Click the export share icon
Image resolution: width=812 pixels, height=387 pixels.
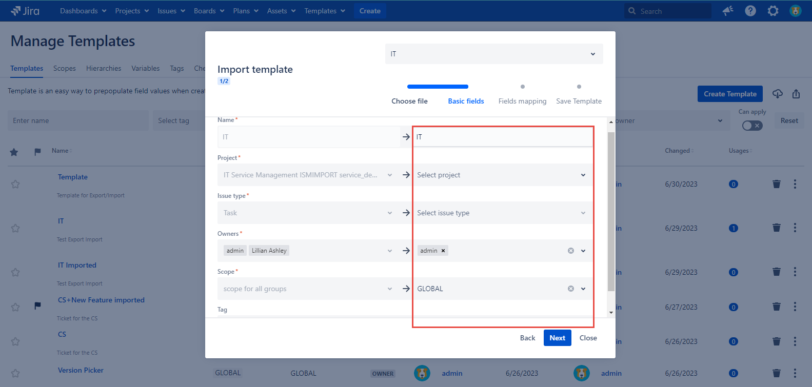click(796, 94)
